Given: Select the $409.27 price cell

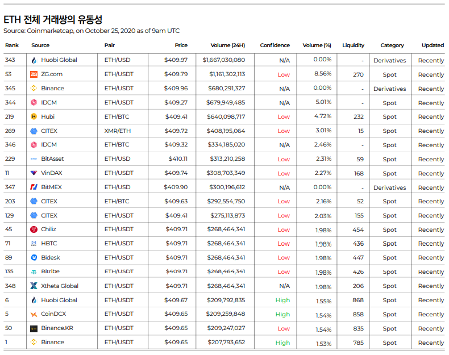Looking at the screenshot, I should (x=176, y=102).
